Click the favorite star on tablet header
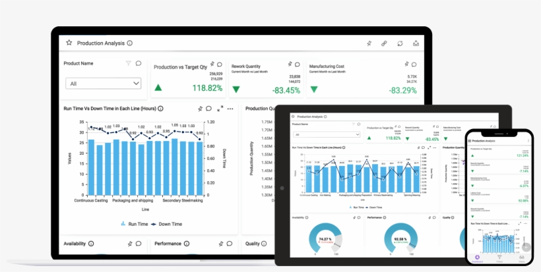 coord(292,117)
